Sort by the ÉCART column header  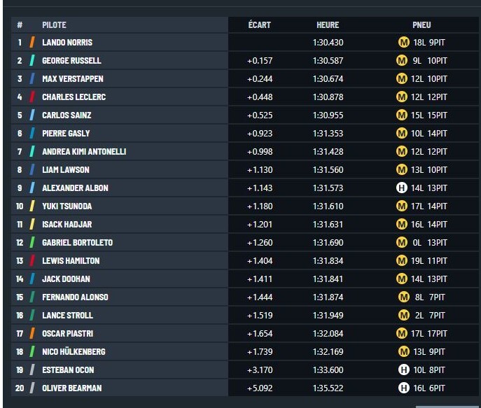(x=260, y=24)
